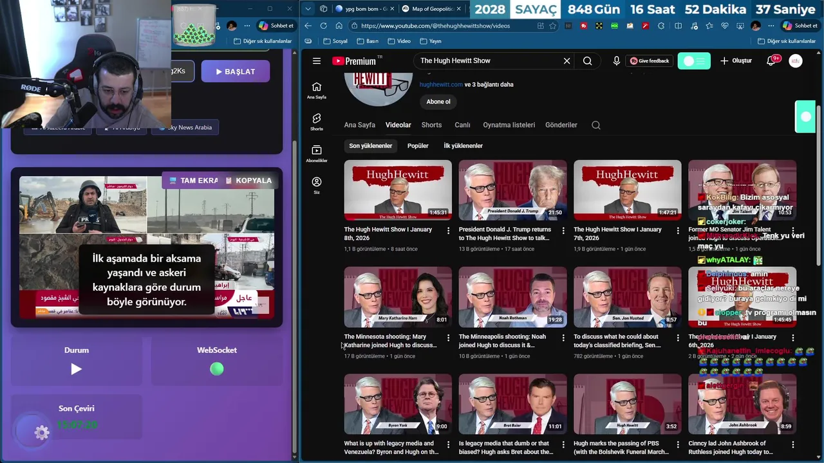
Task: Open Gönderiler channel tab
Action: (x=561, y=125)
